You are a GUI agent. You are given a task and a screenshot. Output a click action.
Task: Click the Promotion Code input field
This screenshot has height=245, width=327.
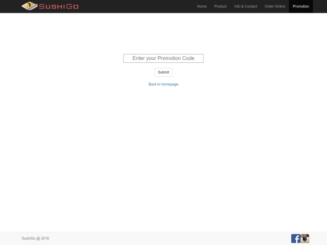click(x=163, y=58)
